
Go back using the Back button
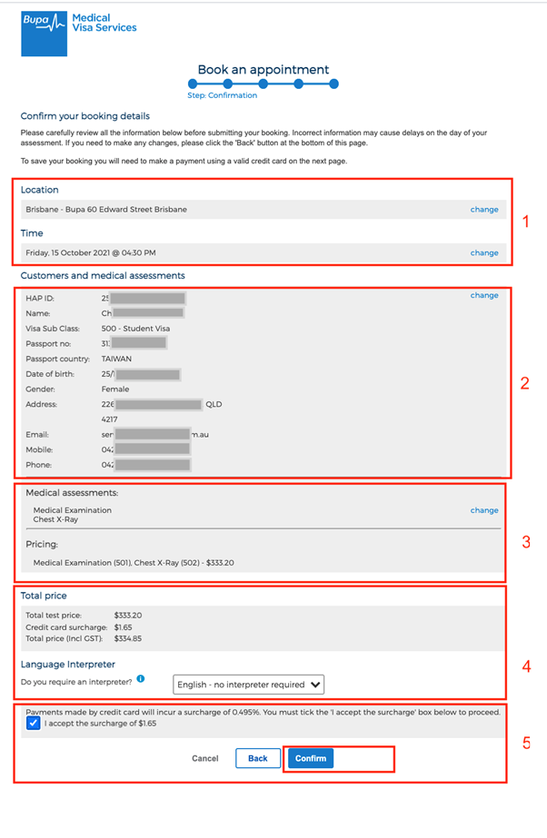point(257,758)
